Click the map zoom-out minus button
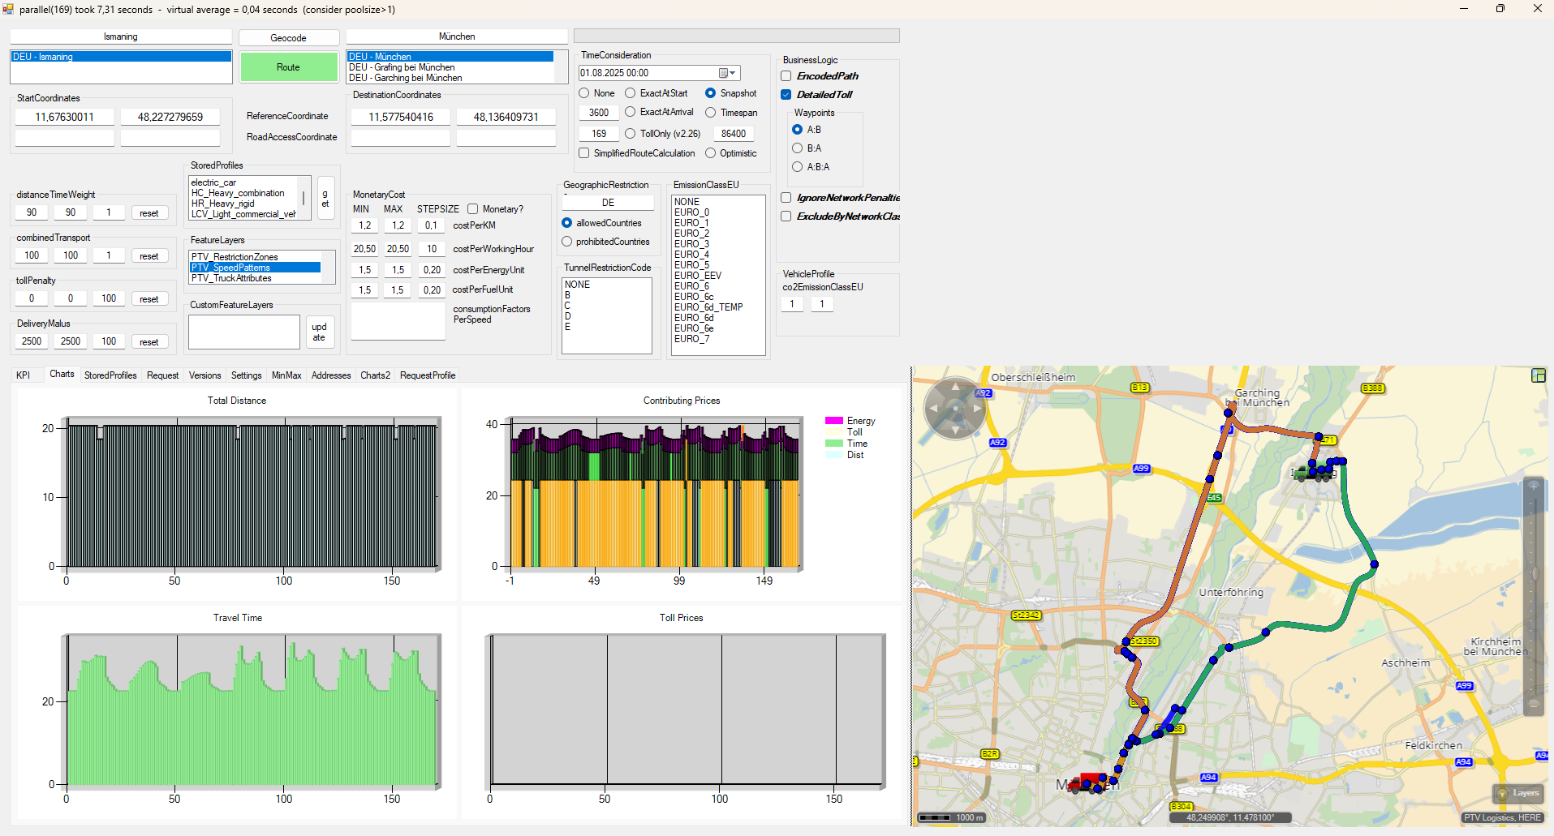This screenshot has width=1554, height=836. [1534, 704]
